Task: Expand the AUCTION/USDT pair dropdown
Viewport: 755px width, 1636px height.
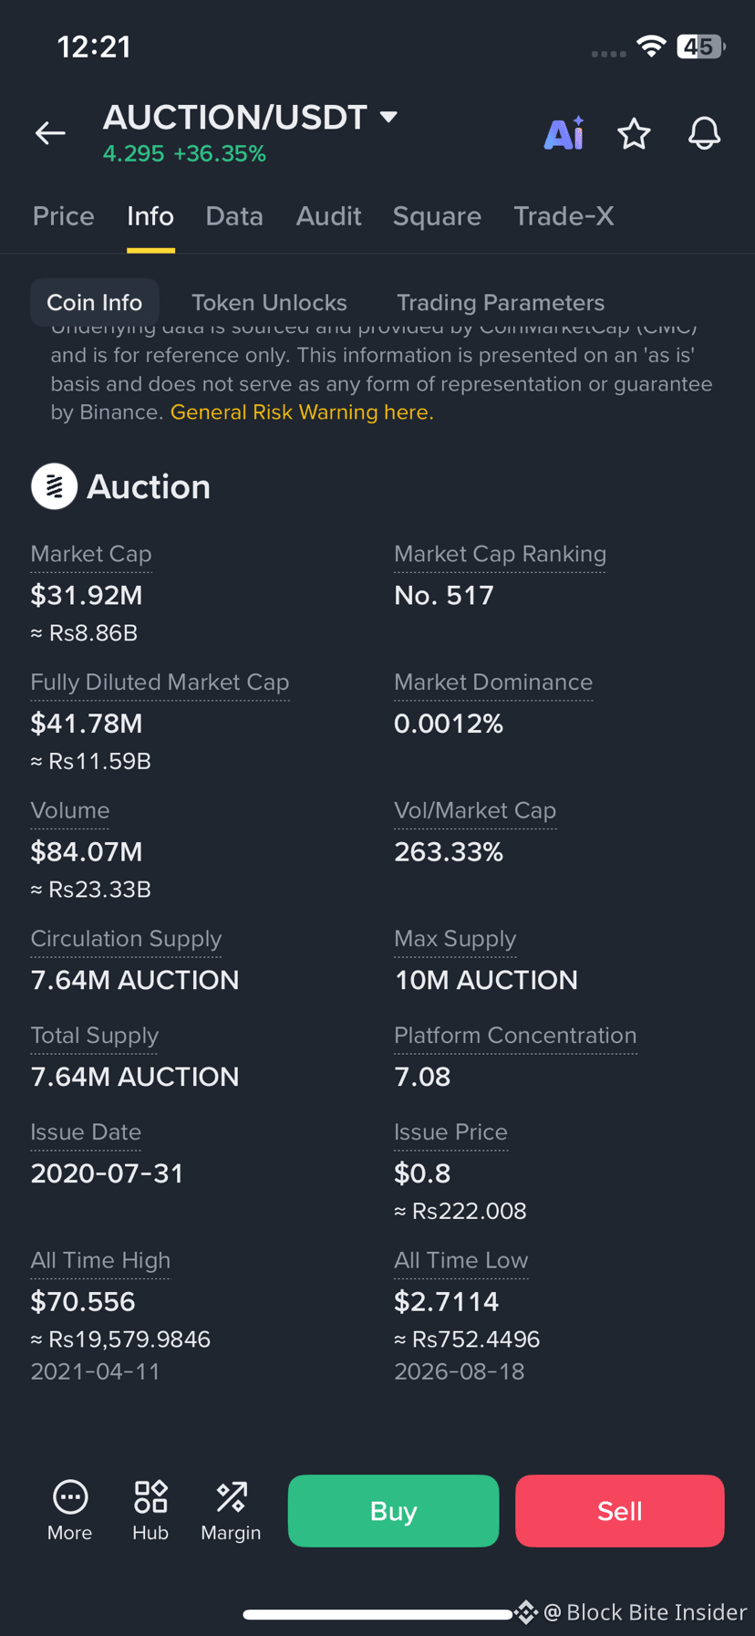Action: point(388,117)
